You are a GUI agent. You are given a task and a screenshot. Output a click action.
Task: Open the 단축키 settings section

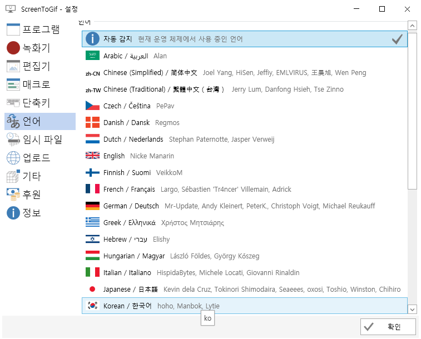40,103
